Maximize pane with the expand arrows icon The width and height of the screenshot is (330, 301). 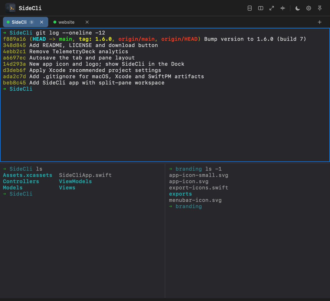[272, 8]
